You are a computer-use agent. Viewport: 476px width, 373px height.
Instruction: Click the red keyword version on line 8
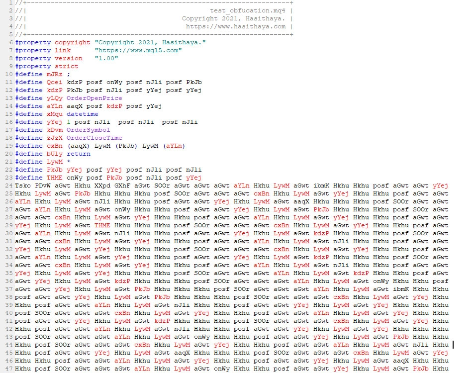click(68, 58)
